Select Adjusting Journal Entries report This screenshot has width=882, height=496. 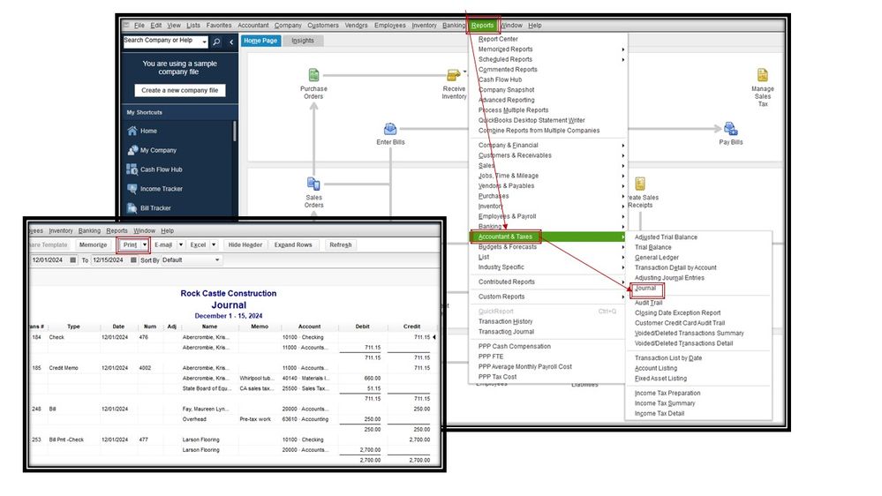669,278
